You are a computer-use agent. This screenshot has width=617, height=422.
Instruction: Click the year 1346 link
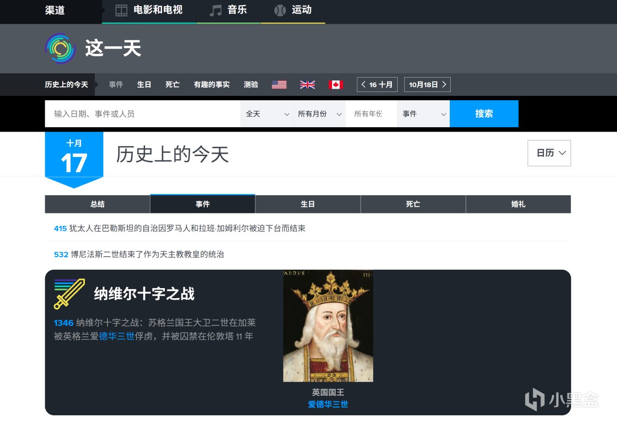[64, 323]
